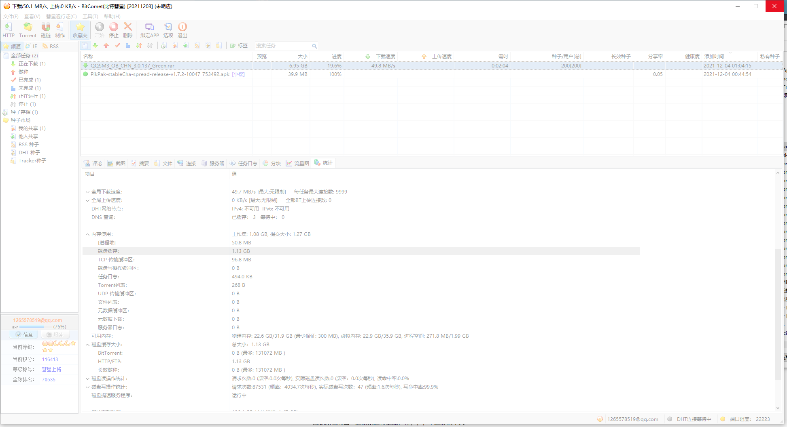This screenshot has width=787, height=427.
Task: Filter stopped tasks via gray arrows icon
Action: click(x=150, y=46)
